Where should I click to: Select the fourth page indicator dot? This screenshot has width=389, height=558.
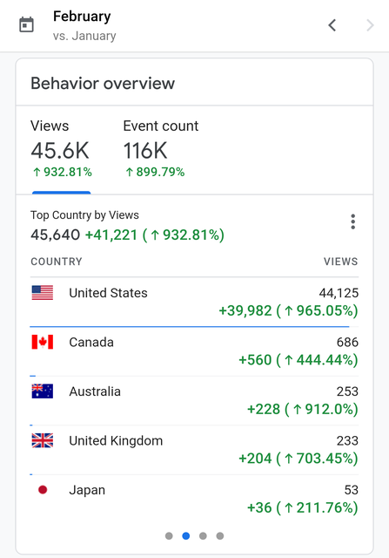(x=220, y=535)
